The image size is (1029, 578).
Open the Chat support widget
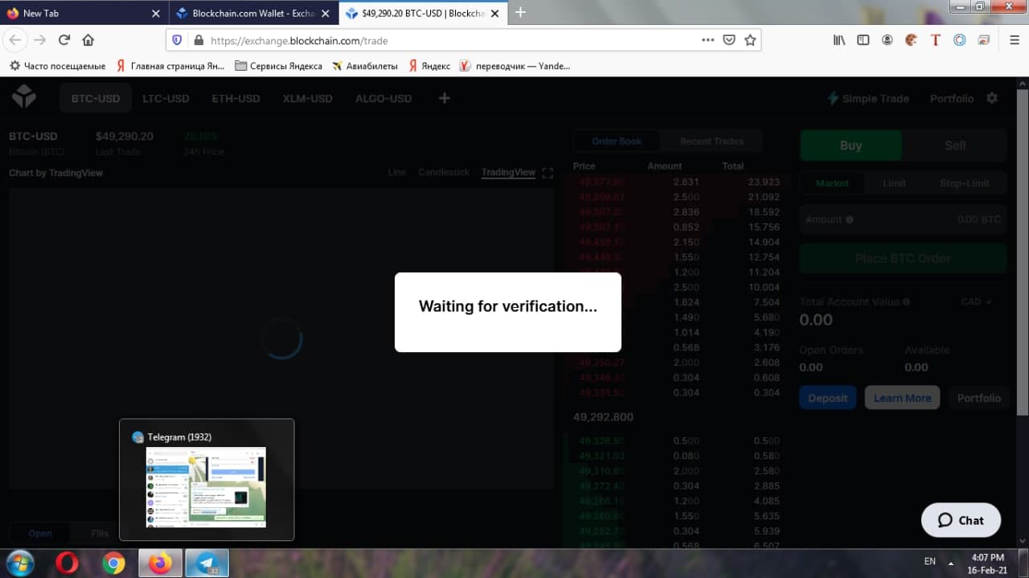[x=961, y=520]
